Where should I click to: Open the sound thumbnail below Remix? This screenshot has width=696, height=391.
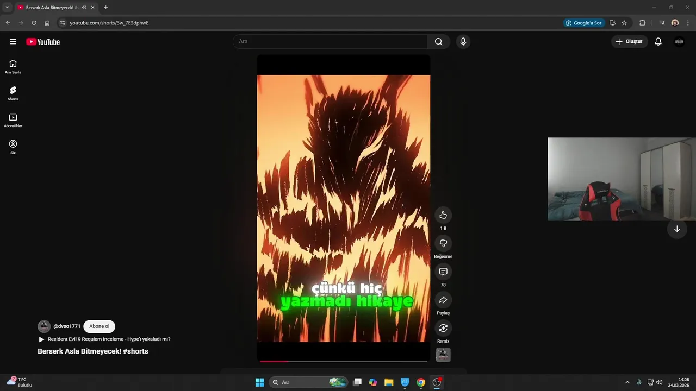[443, 355]
